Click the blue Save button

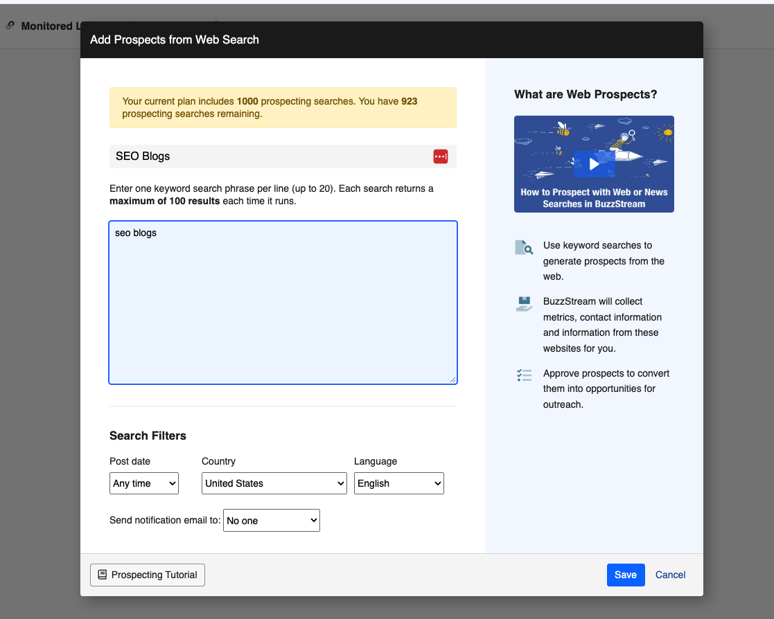[625, 575]
